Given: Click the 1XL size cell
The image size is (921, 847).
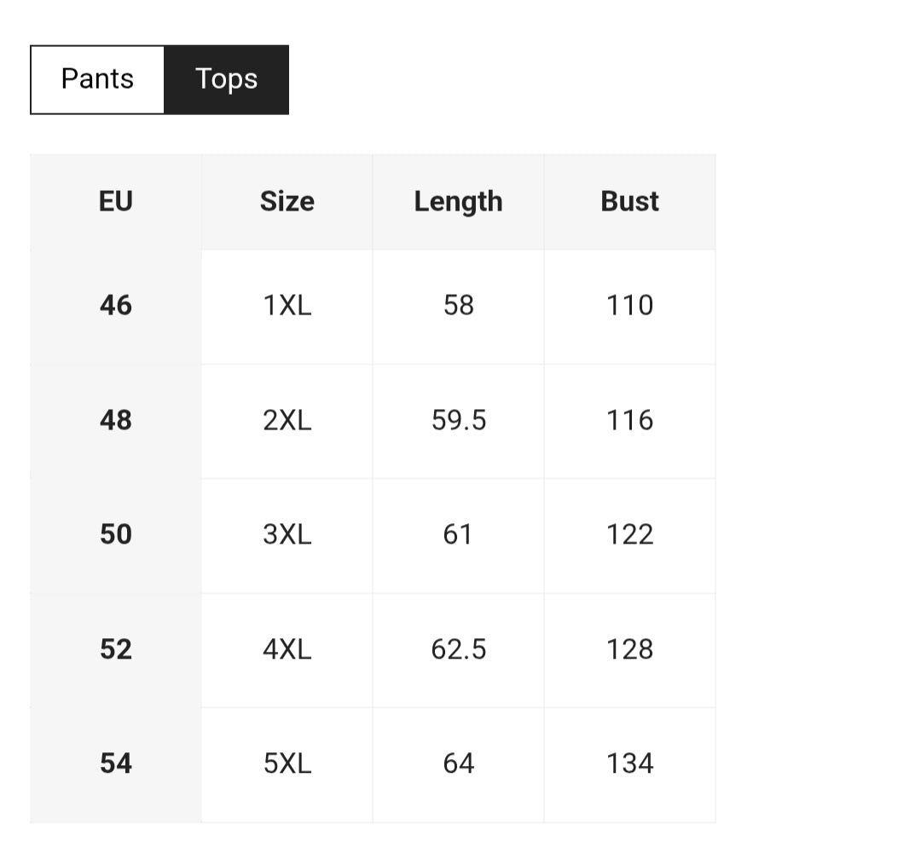Looking at the screenshot, I should pos(287,305).
